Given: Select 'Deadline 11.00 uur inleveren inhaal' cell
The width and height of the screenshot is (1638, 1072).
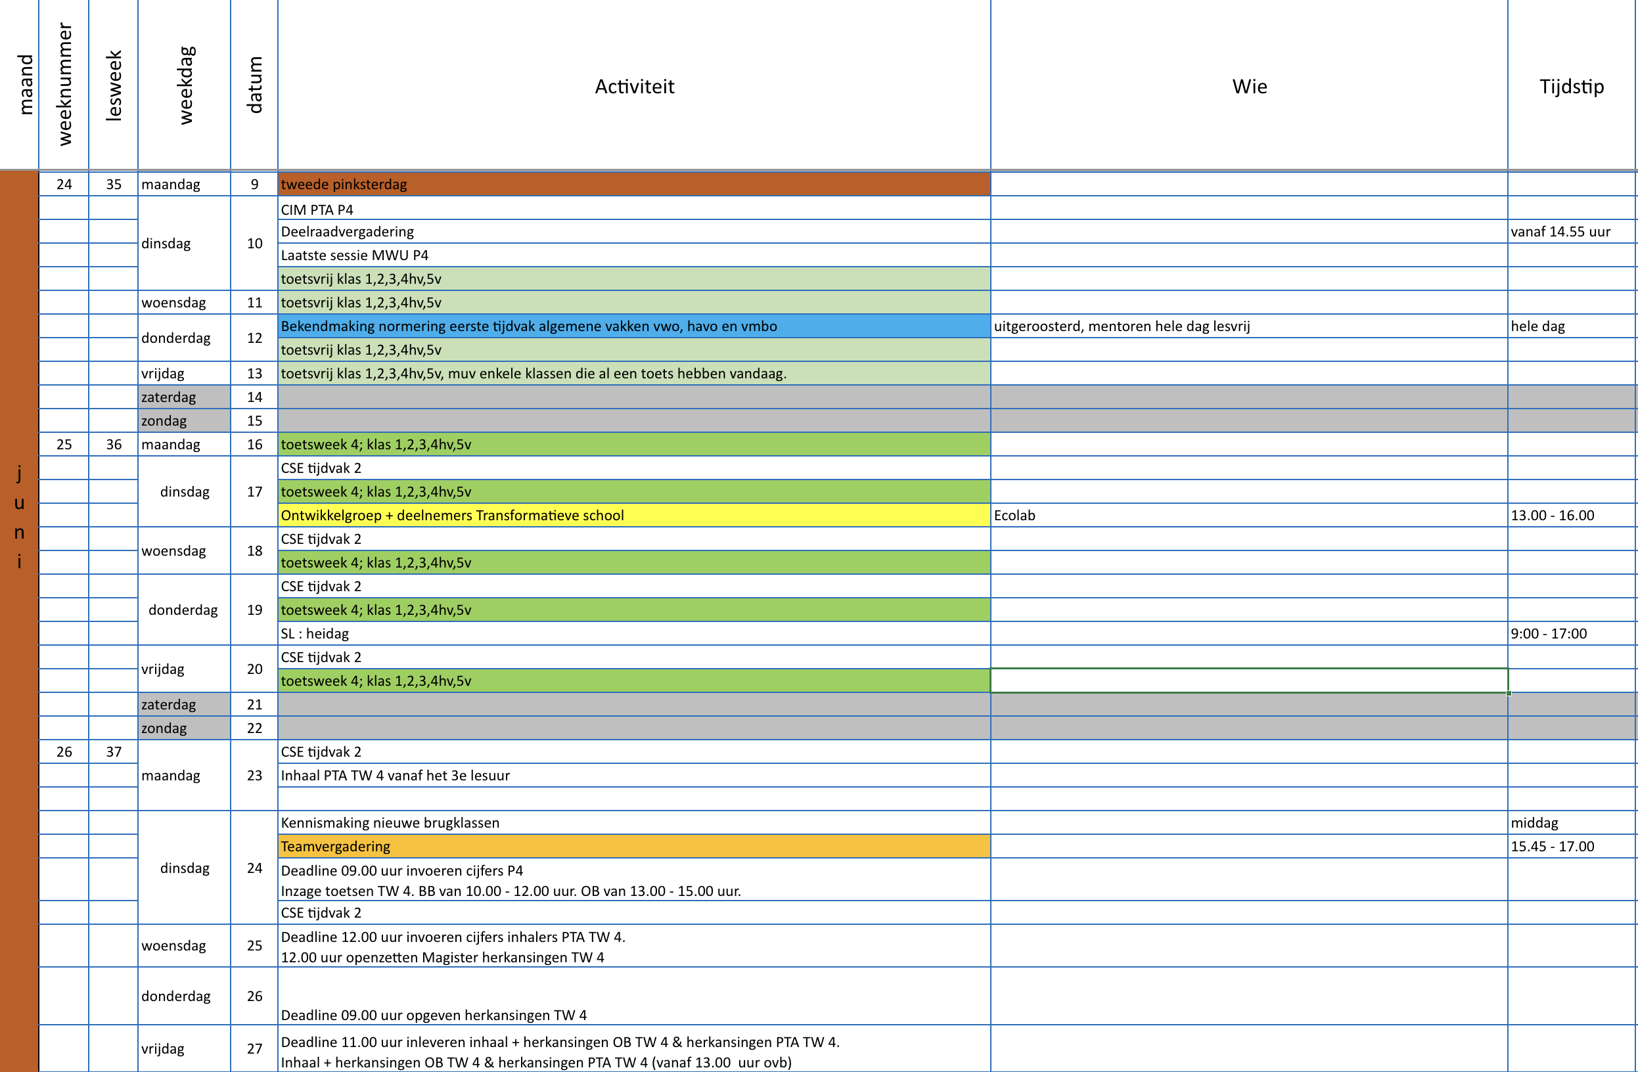Looking at the screenshot, I should click(634, 1050).
